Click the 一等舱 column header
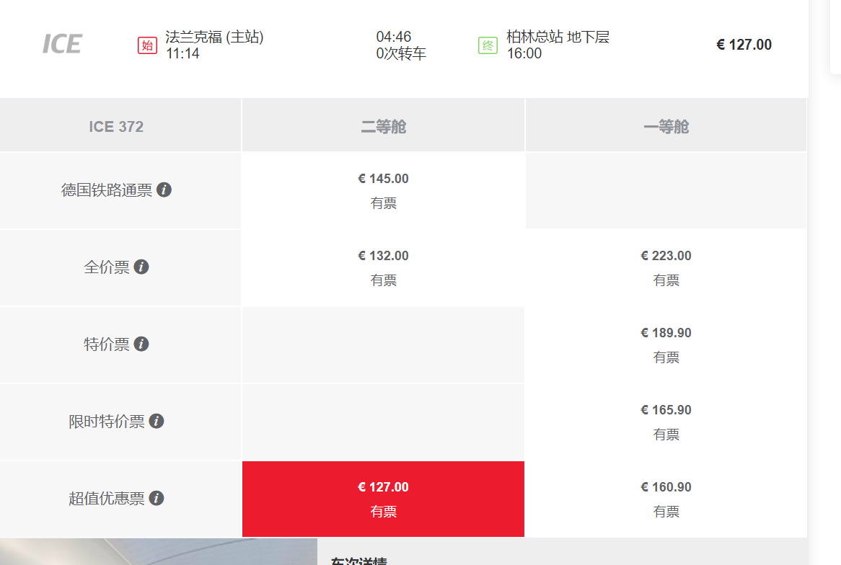The image size is (841, 565). (x=666, y=125)
